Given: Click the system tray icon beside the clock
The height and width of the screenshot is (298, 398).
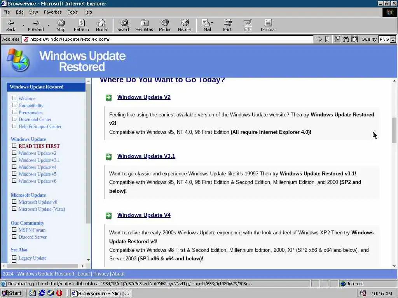Looking at the screenshot, I should point(363,293).
